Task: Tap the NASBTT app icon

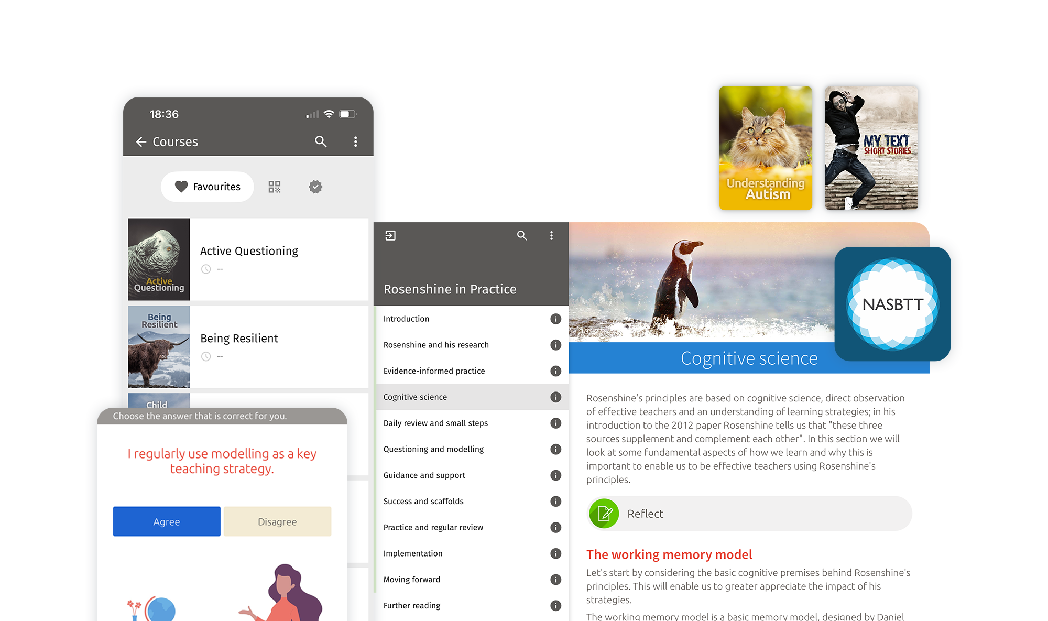Action: pos(892,304)
